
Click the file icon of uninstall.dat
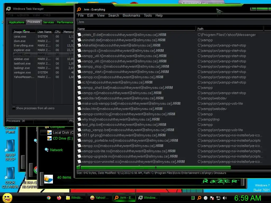pyautogui.click(x=79, y=40)
